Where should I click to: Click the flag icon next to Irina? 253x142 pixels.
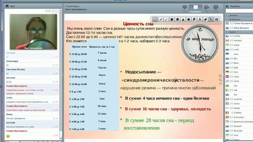(227, 72)
